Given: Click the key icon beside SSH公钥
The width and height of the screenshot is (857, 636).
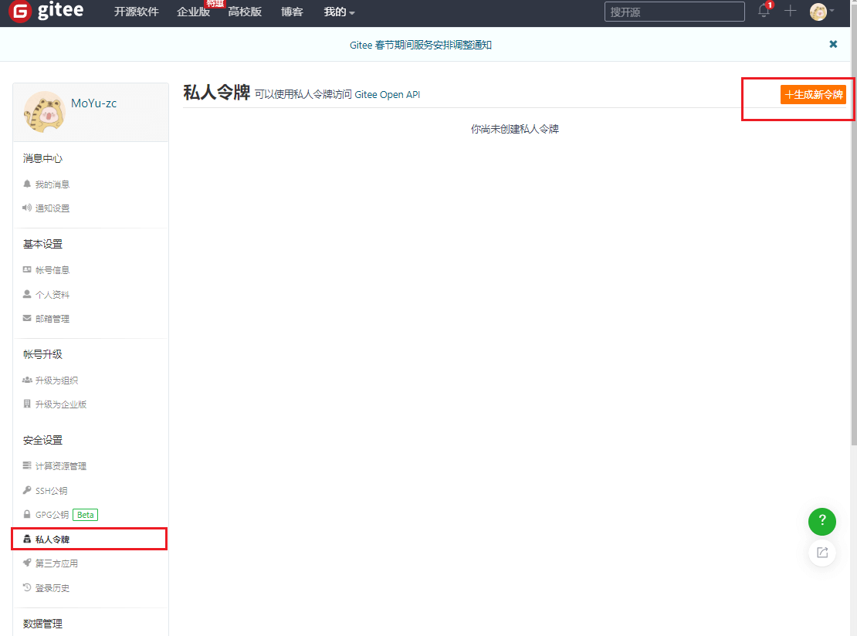Looking at the screenshot, I should [x=27, y=490].
